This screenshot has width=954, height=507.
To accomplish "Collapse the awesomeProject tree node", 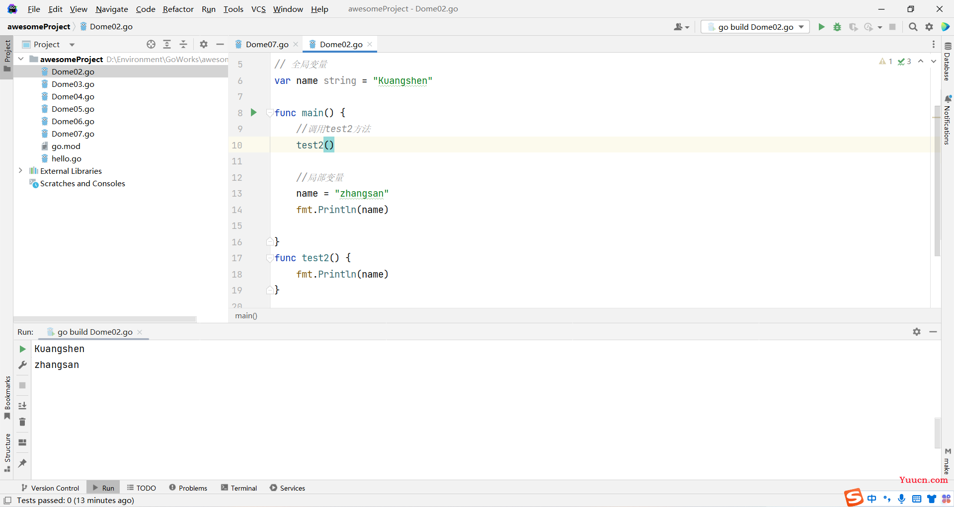I will point(21,59).
